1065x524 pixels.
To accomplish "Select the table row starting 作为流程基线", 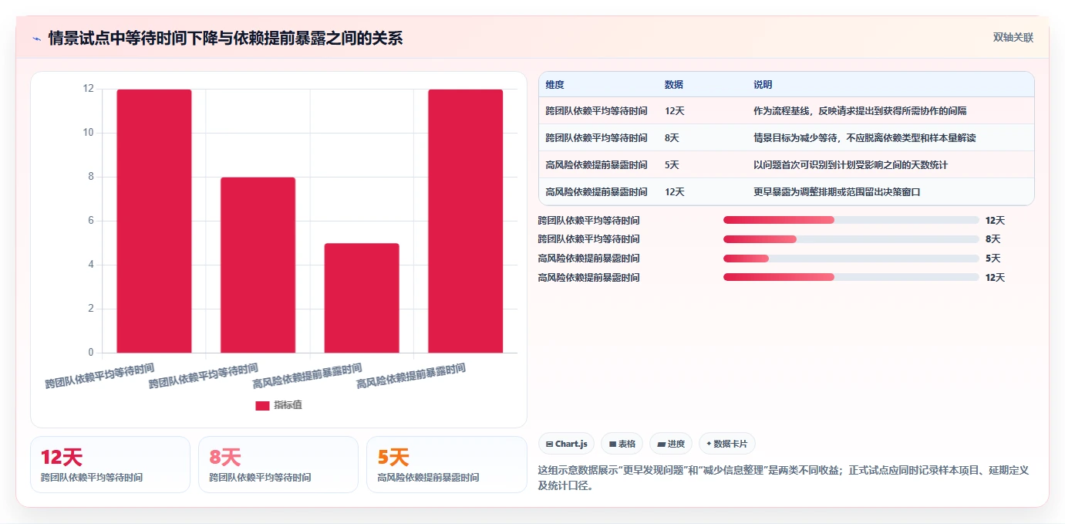I will 787,110.
